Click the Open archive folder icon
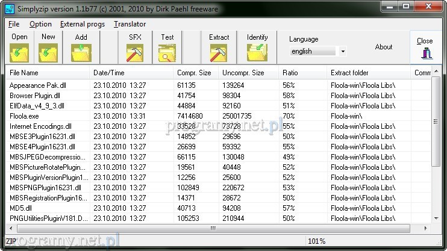The width and height of the screenshot is (447, 251). pos(20,53)
